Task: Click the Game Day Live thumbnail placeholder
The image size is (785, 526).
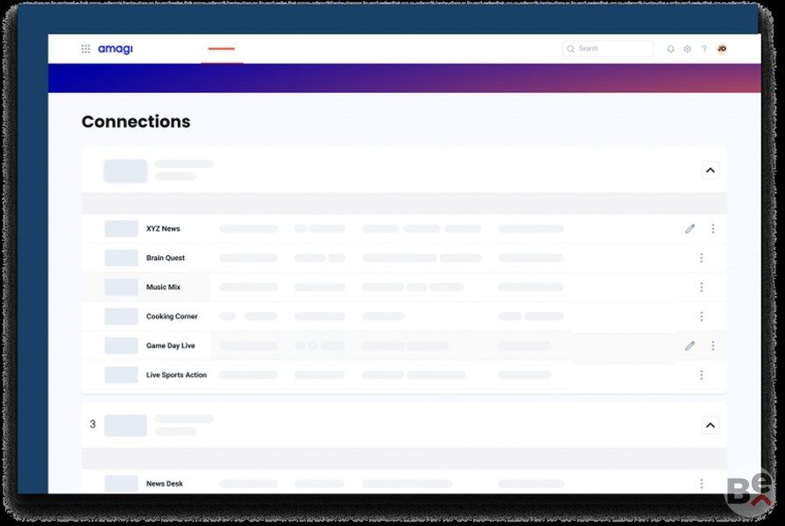Action: pos(121,345)
